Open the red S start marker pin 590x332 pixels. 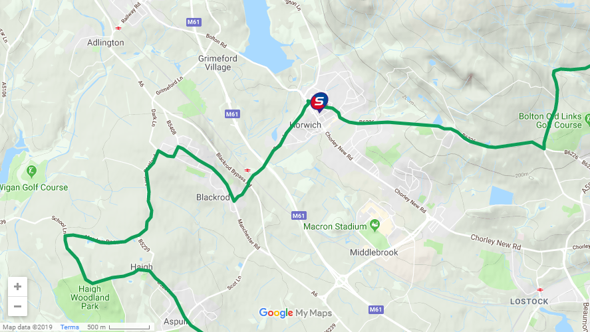pos(319,102)
